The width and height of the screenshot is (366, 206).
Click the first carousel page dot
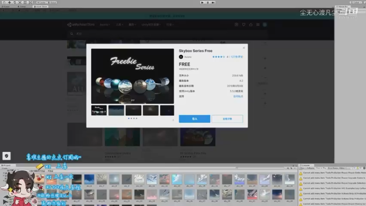point(129,119)
